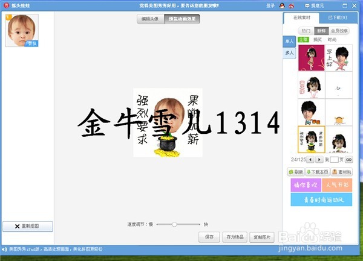Choose the 单人 side tab
The image size is (363, 261).
tap(289, 41)
